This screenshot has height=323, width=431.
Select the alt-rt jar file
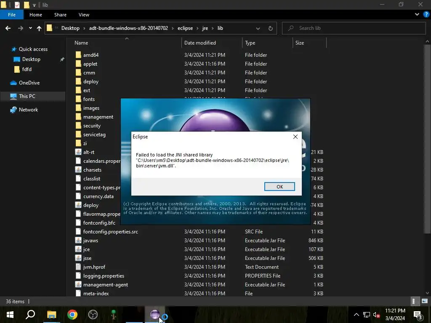88,152
